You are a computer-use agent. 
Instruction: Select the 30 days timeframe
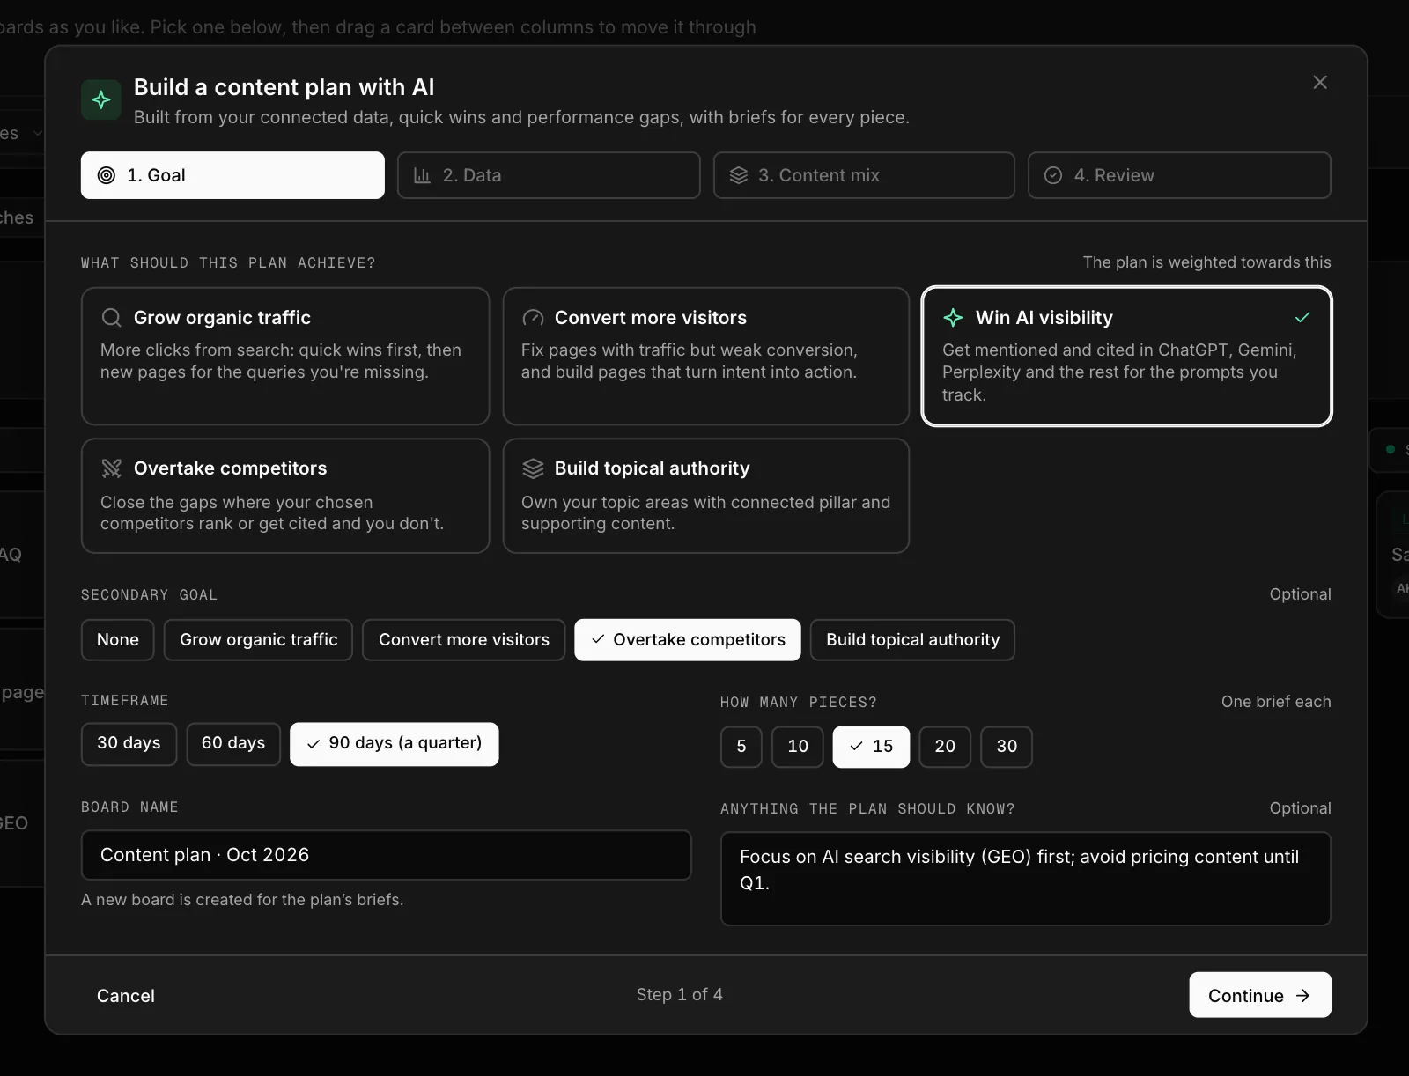(129, 744)
